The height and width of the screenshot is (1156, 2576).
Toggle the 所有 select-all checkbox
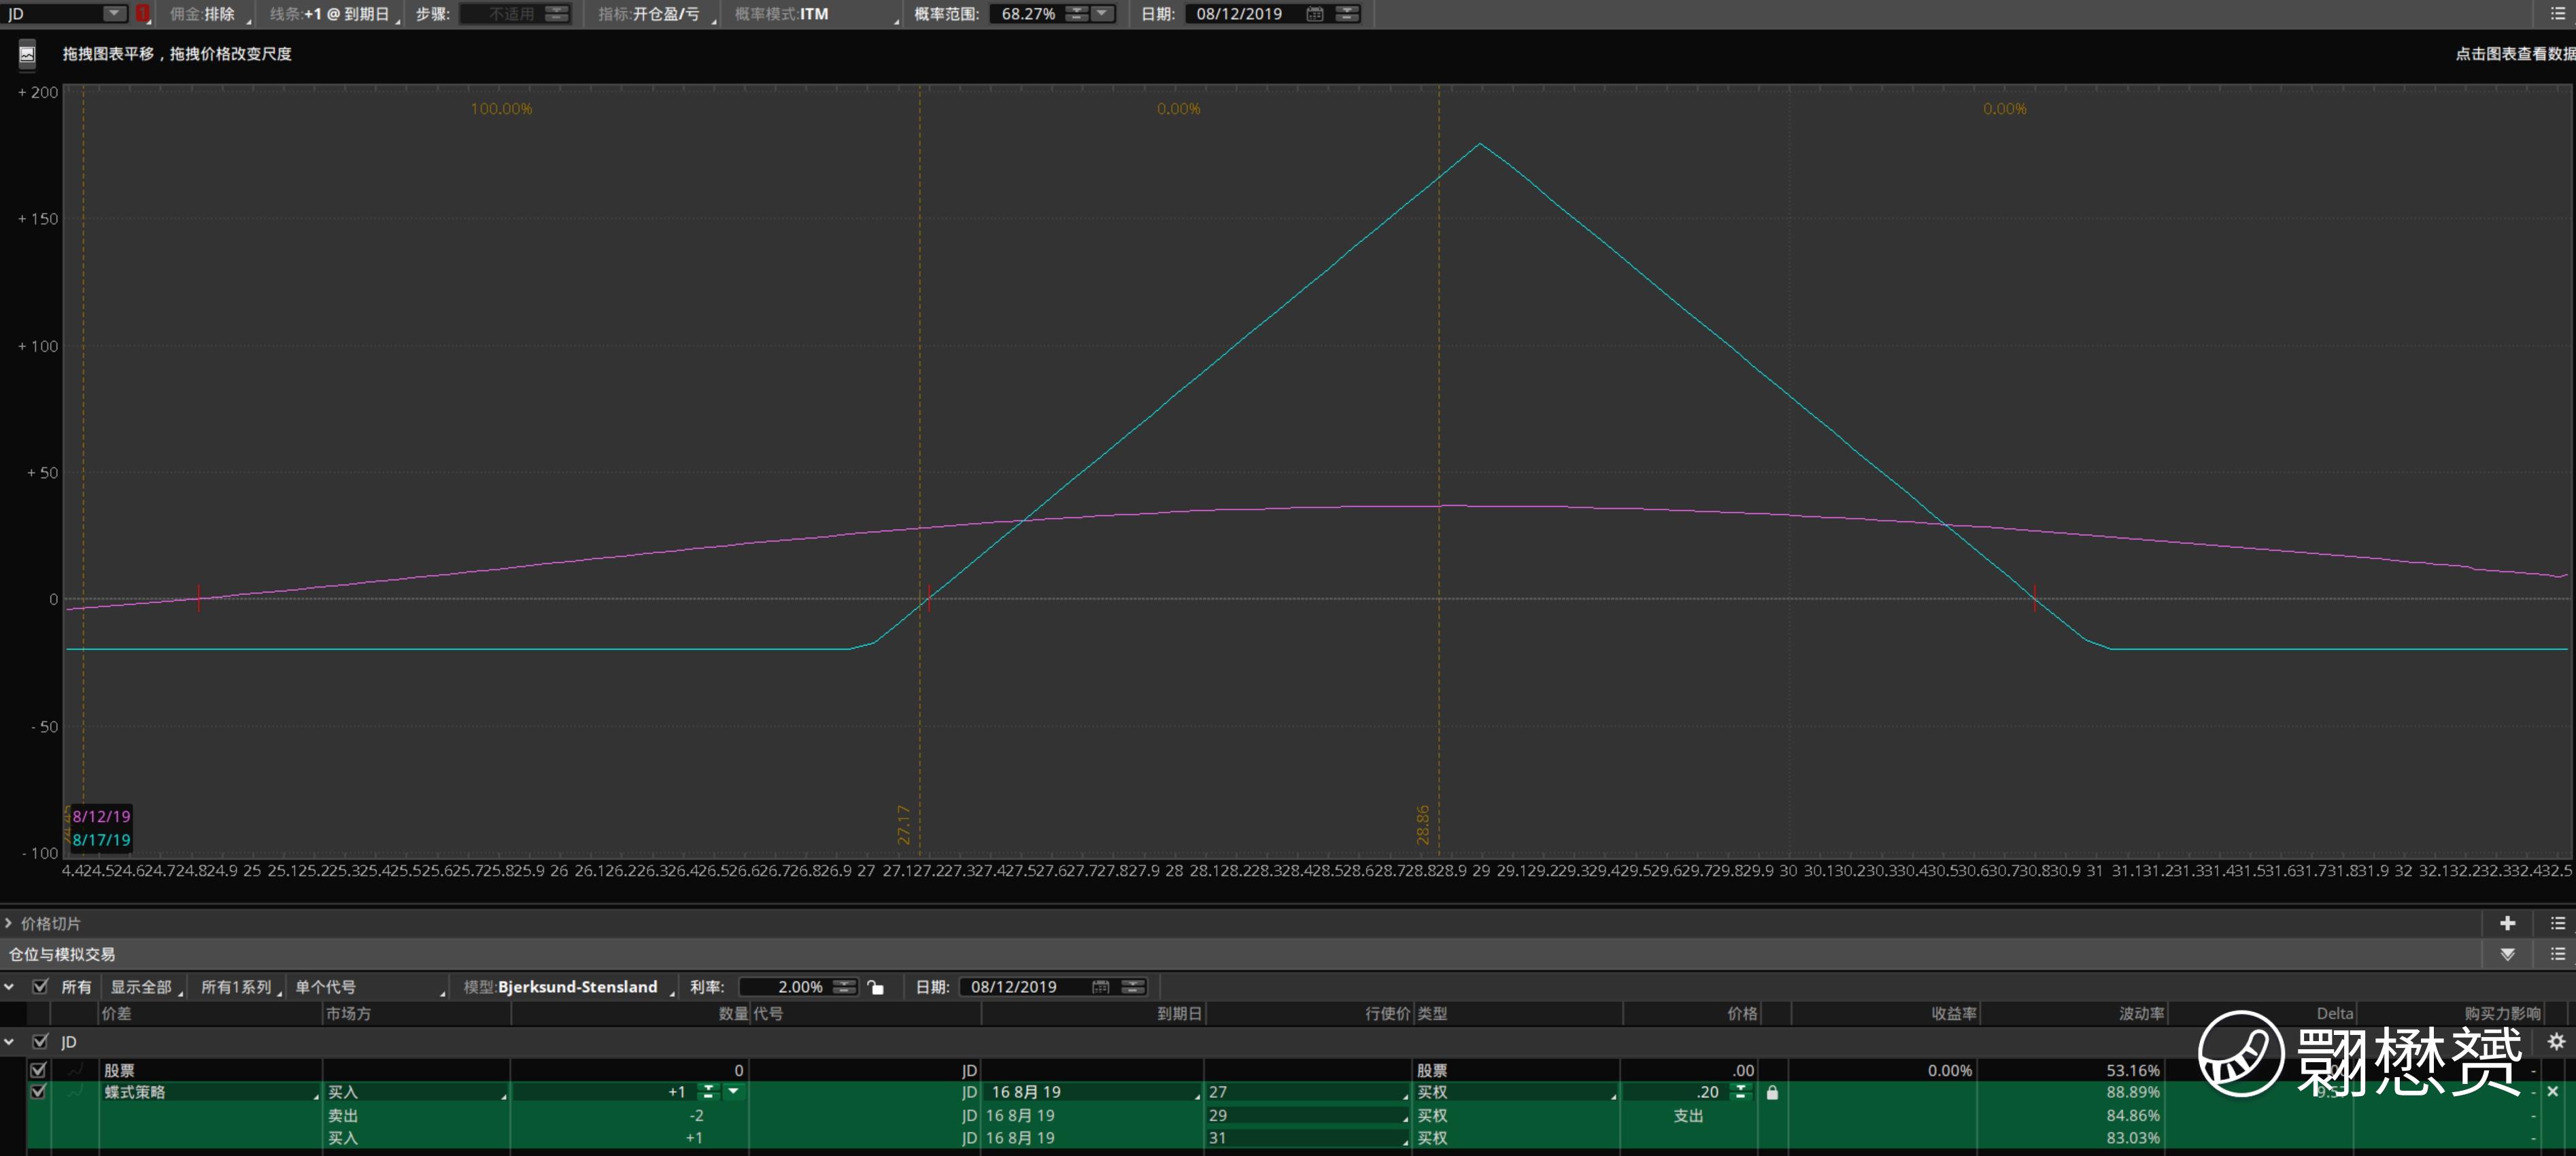tap(41, 987)
